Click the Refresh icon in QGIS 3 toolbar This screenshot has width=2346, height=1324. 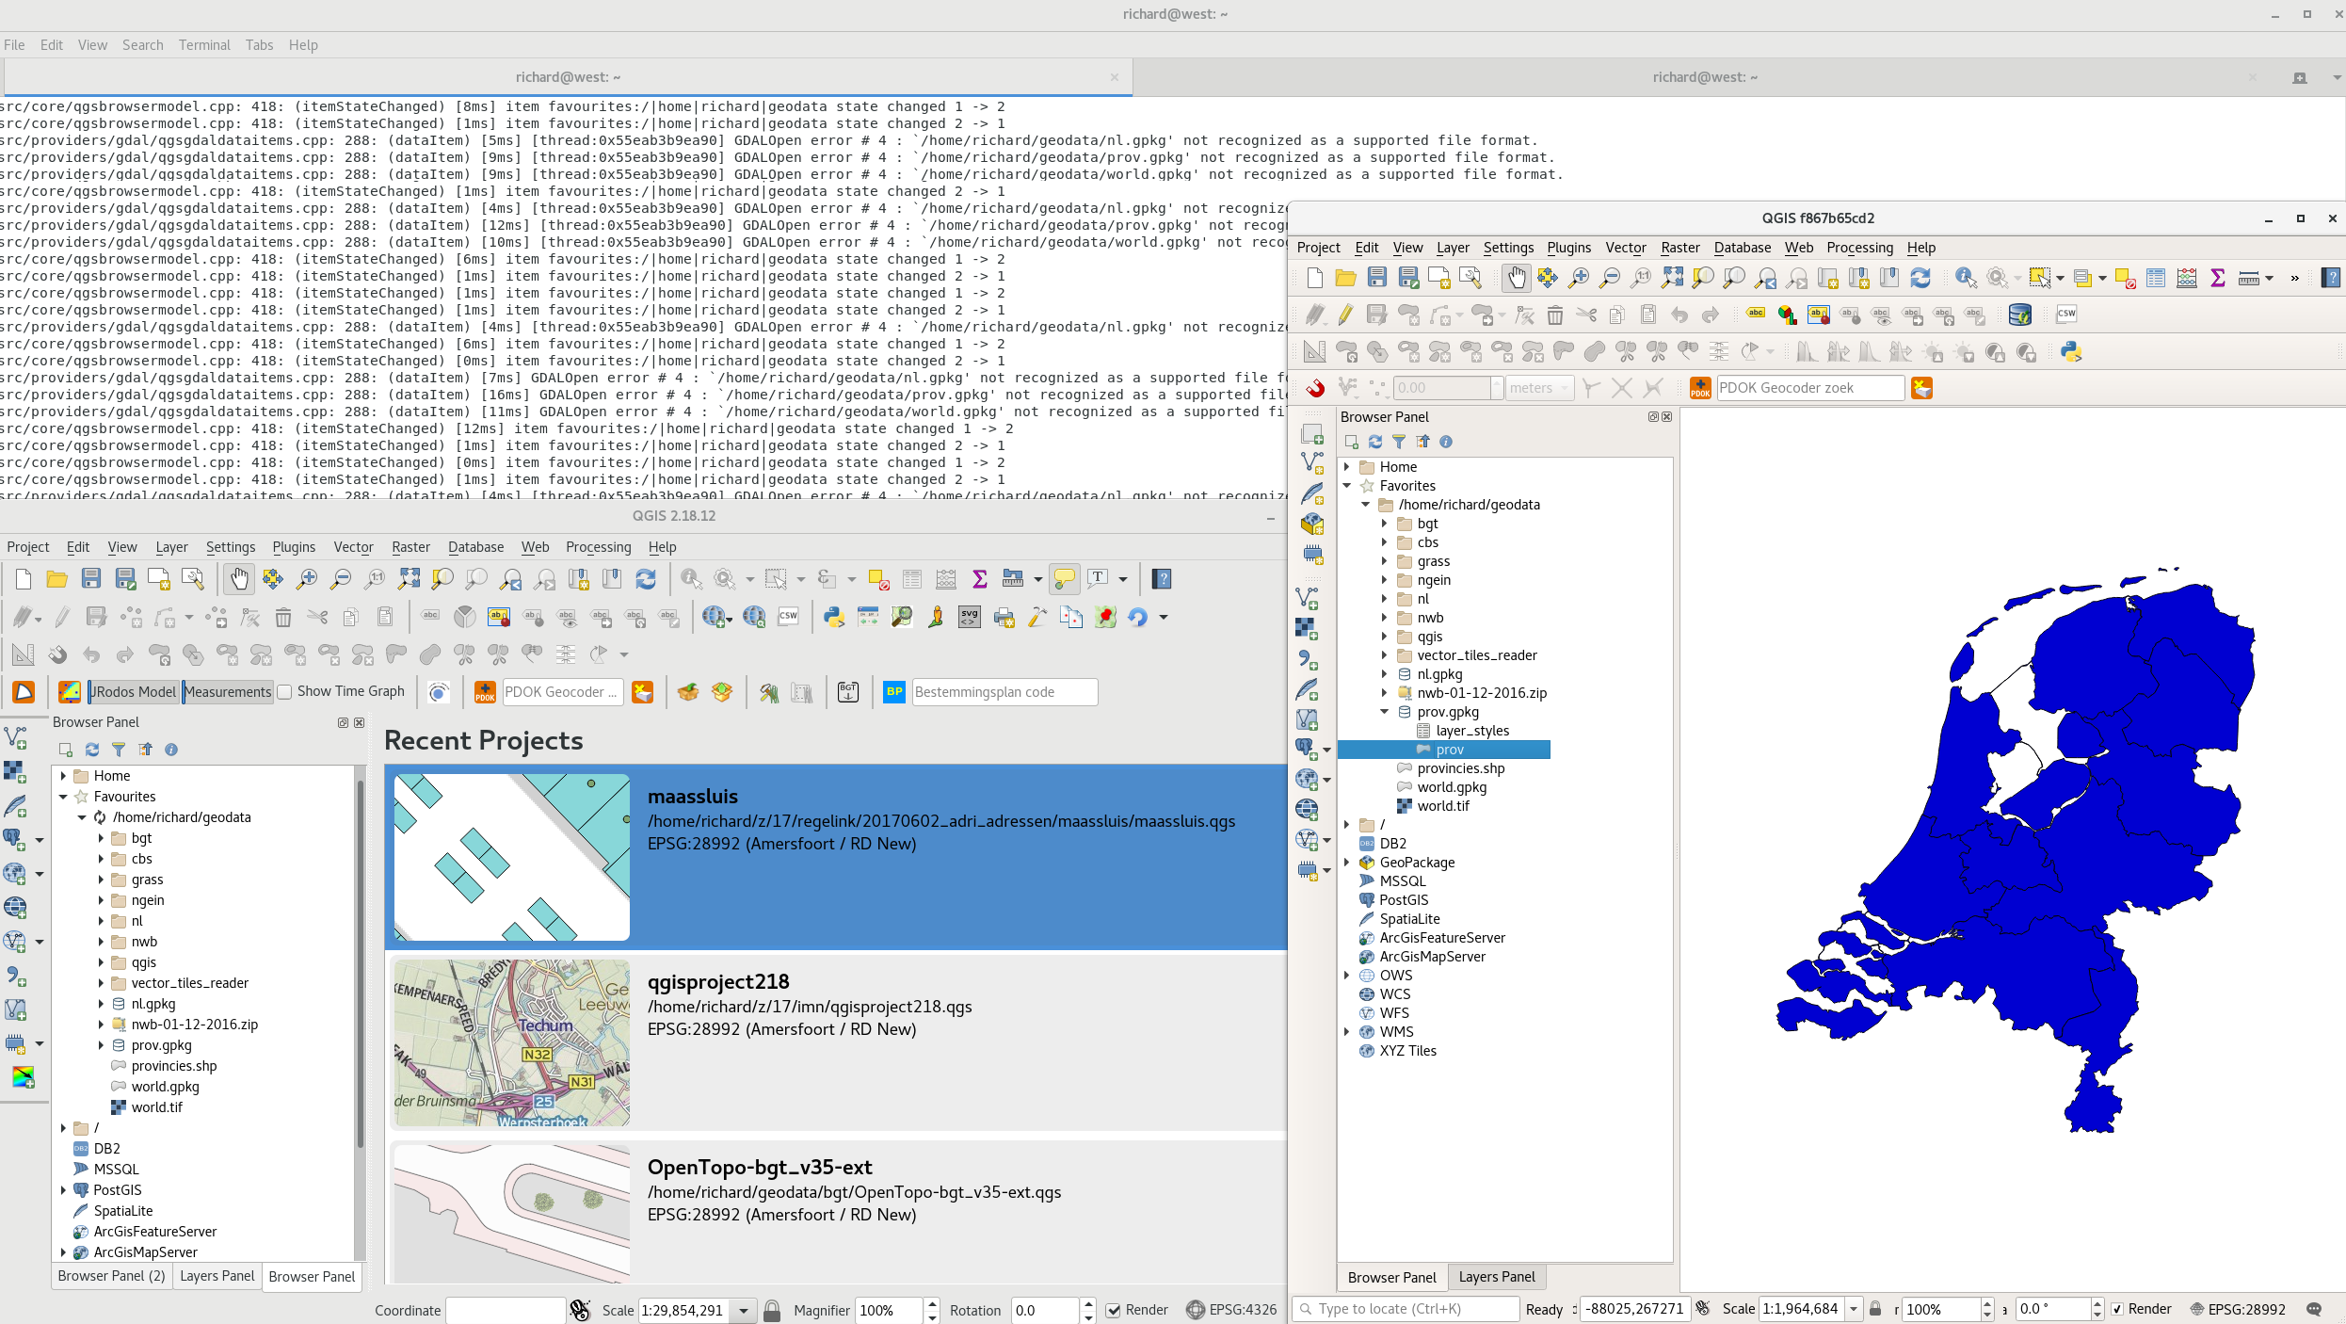click(x=1920, y=278)
